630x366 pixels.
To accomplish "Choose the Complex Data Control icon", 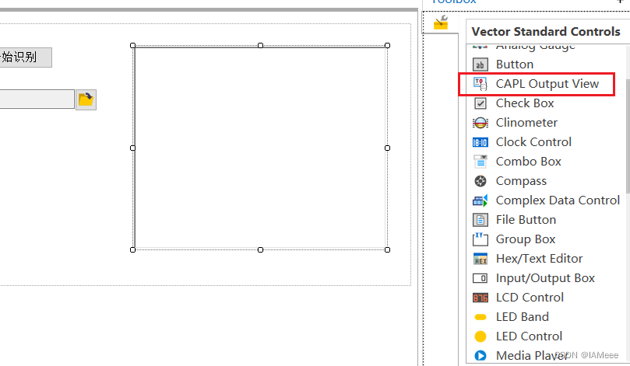I will point(480,200).
